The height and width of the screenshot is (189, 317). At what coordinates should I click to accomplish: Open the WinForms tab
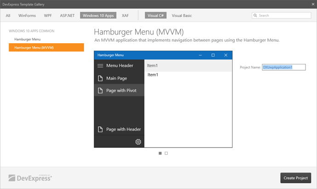pyautogui.click(x=27, y=16)
